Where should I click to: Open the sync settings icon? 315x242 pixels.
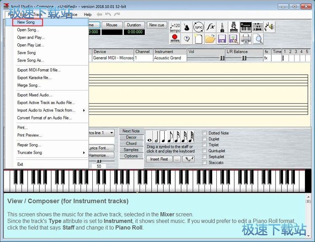pos(199,27)
